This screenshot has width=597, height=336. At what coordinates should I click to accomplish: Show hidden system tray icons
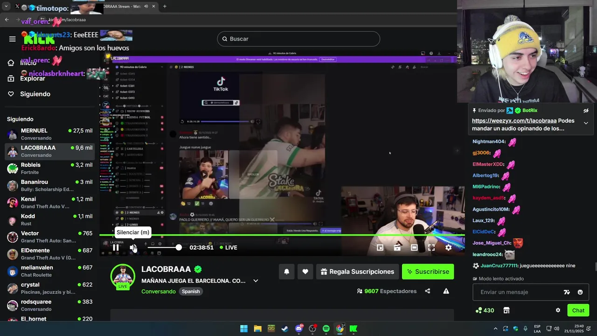[x=495, y=329]
